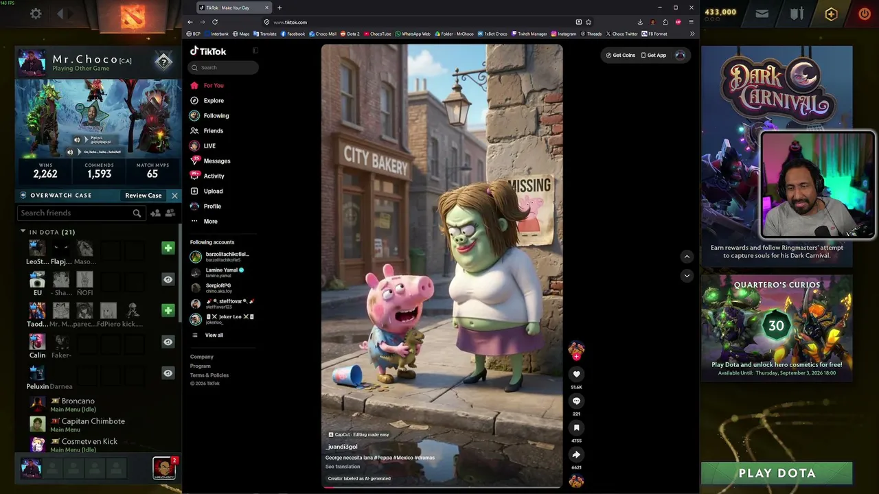Dismiss the Overwatch Case banner

(174, 196)
